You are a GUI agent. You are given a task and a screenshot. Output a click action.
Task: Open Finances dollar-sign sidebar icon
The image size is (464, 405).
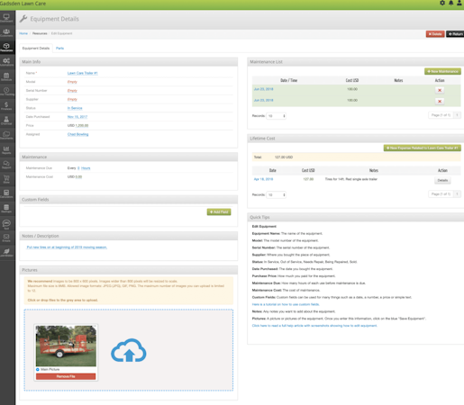click(6, 106)
